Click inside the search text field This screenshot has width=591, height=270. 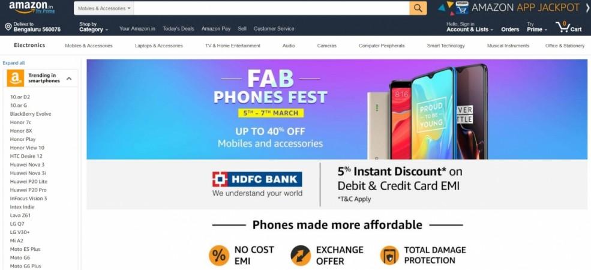pyautogui.click(x=271, y=8)
